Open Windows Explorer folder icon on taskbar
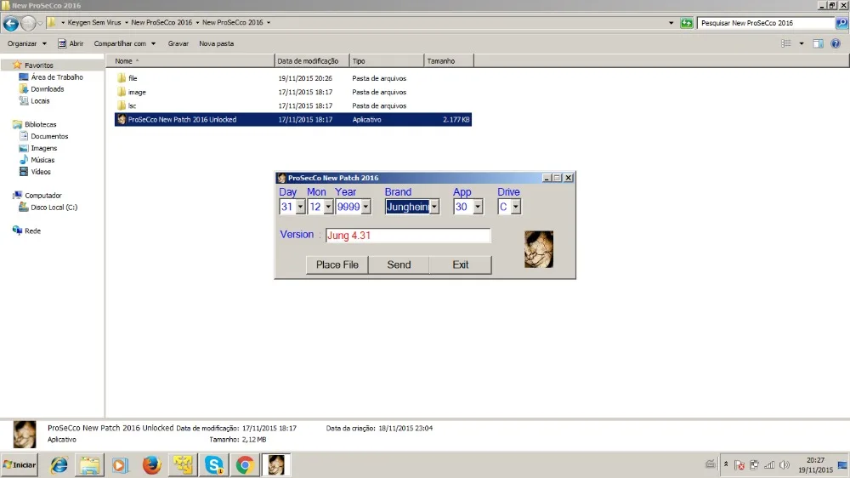The width and height of the screenshot is (850, 478). click(89, 465)
